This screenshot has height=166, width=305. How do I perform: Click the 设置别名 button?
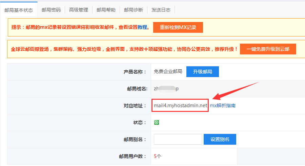click(220, 139)
